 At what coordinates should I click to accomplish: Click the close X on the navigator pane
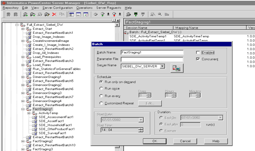click(x=118, y=20)
